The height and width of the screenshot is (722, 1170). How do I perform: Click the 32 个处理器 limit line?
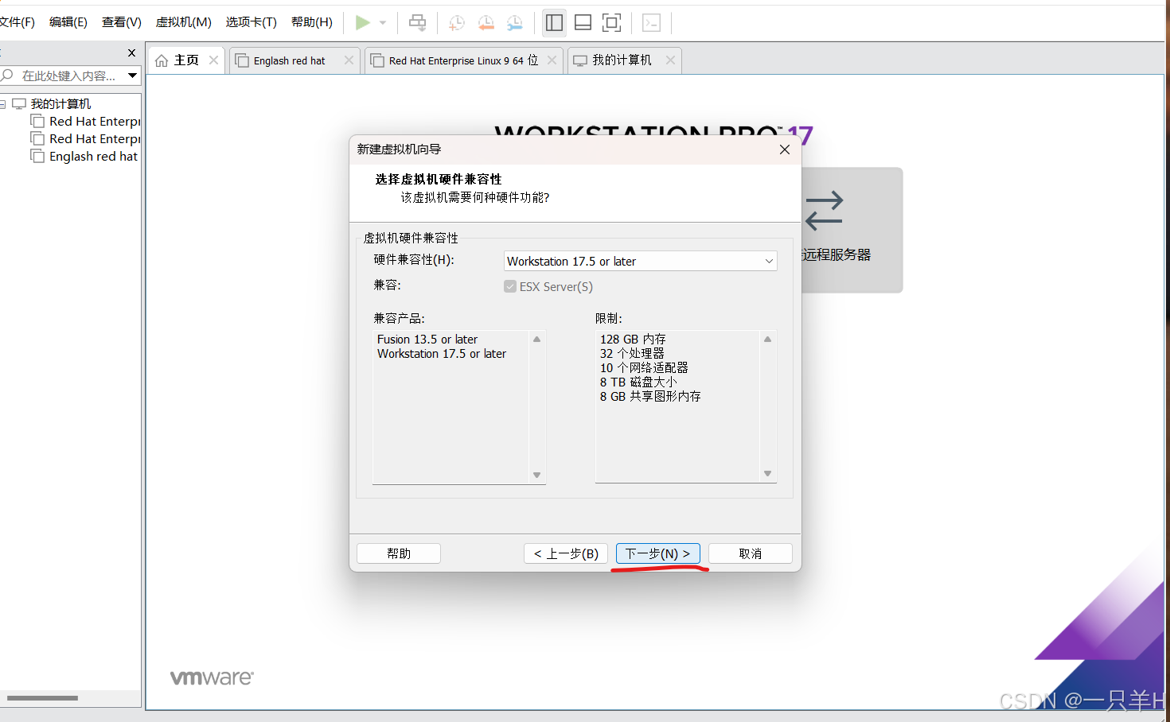(x=632, y=354)
